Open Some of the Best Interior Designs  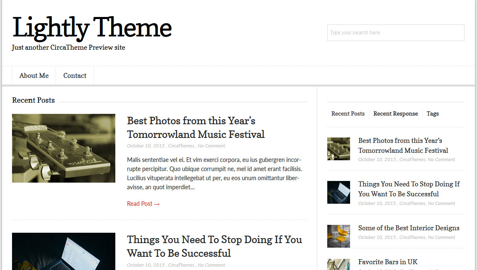click(409, 228)
